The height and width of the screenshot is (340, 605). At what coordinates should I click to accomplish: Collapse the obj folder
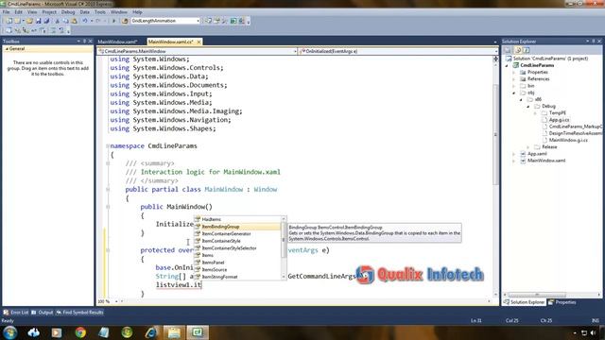coord(514,93)
